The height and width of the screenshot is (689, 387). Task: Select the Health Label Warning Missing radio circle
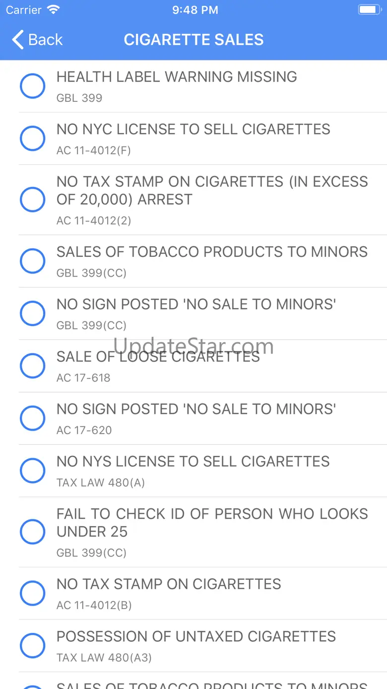point(33,86)
